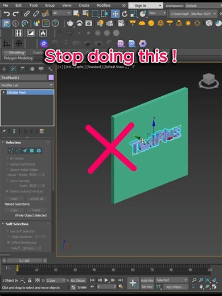
Task: Toggle the By Vertex checkbox
Action: (x=7, y=158)
